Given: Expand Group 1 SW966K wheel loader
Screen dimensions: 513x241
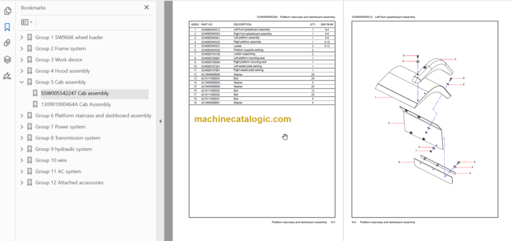Looking at the screenshot, I should (22, 37).
